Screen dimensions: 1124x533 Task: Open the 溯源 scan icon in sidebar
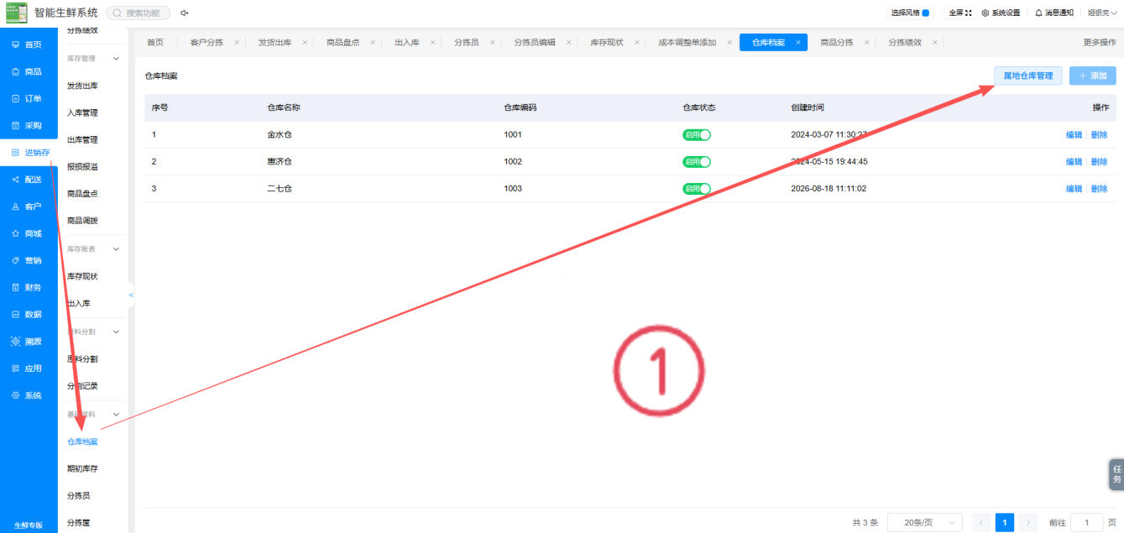(15, 342)
